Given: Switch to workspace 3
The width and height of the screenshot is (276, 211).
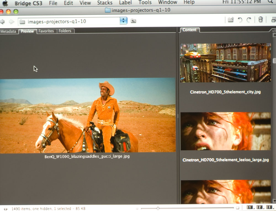Looking at the screenshot, I should [269, 207].
